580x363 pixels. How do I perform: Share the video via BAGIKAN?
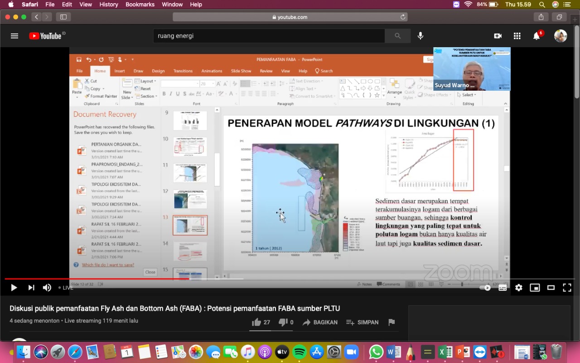pyautogui.click(x=320, y=322)
